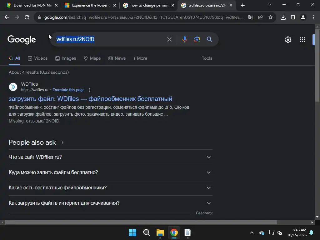The image size is (320, 240).
Task: Click the vertical page scrollbar
Action: (x=317, y=65)
